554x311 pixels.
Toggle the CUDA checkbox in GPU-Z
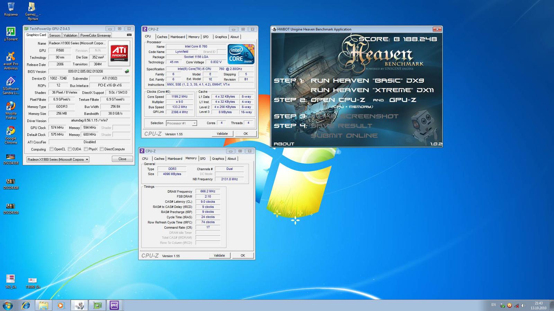[70, 149]
